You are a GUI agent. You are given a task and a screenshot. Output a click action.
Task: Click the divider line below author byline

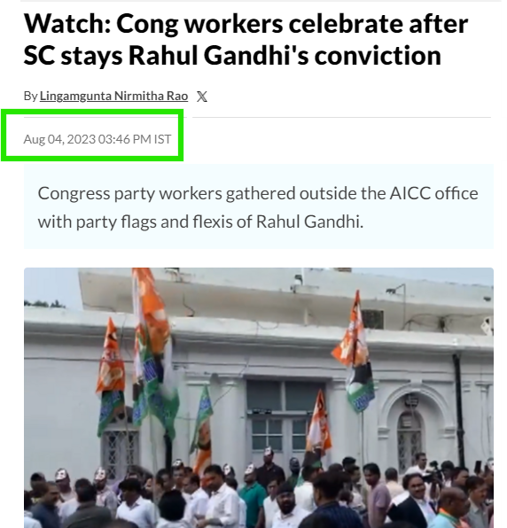(341, 117)
